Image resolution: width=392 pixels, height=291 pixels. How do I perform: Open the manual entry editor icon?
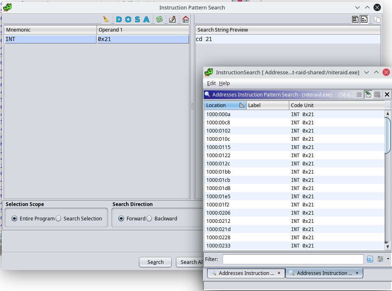pyautogui.click(x=172, y=19)
